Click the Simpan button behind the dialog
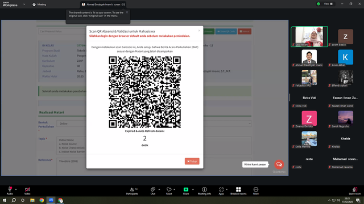 [x=209, y=32]
